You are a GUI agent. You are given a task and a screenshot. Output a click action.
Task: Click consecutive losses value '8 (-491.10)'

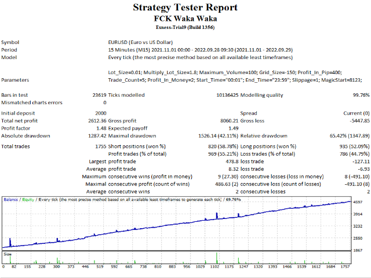tap(357, 177)
